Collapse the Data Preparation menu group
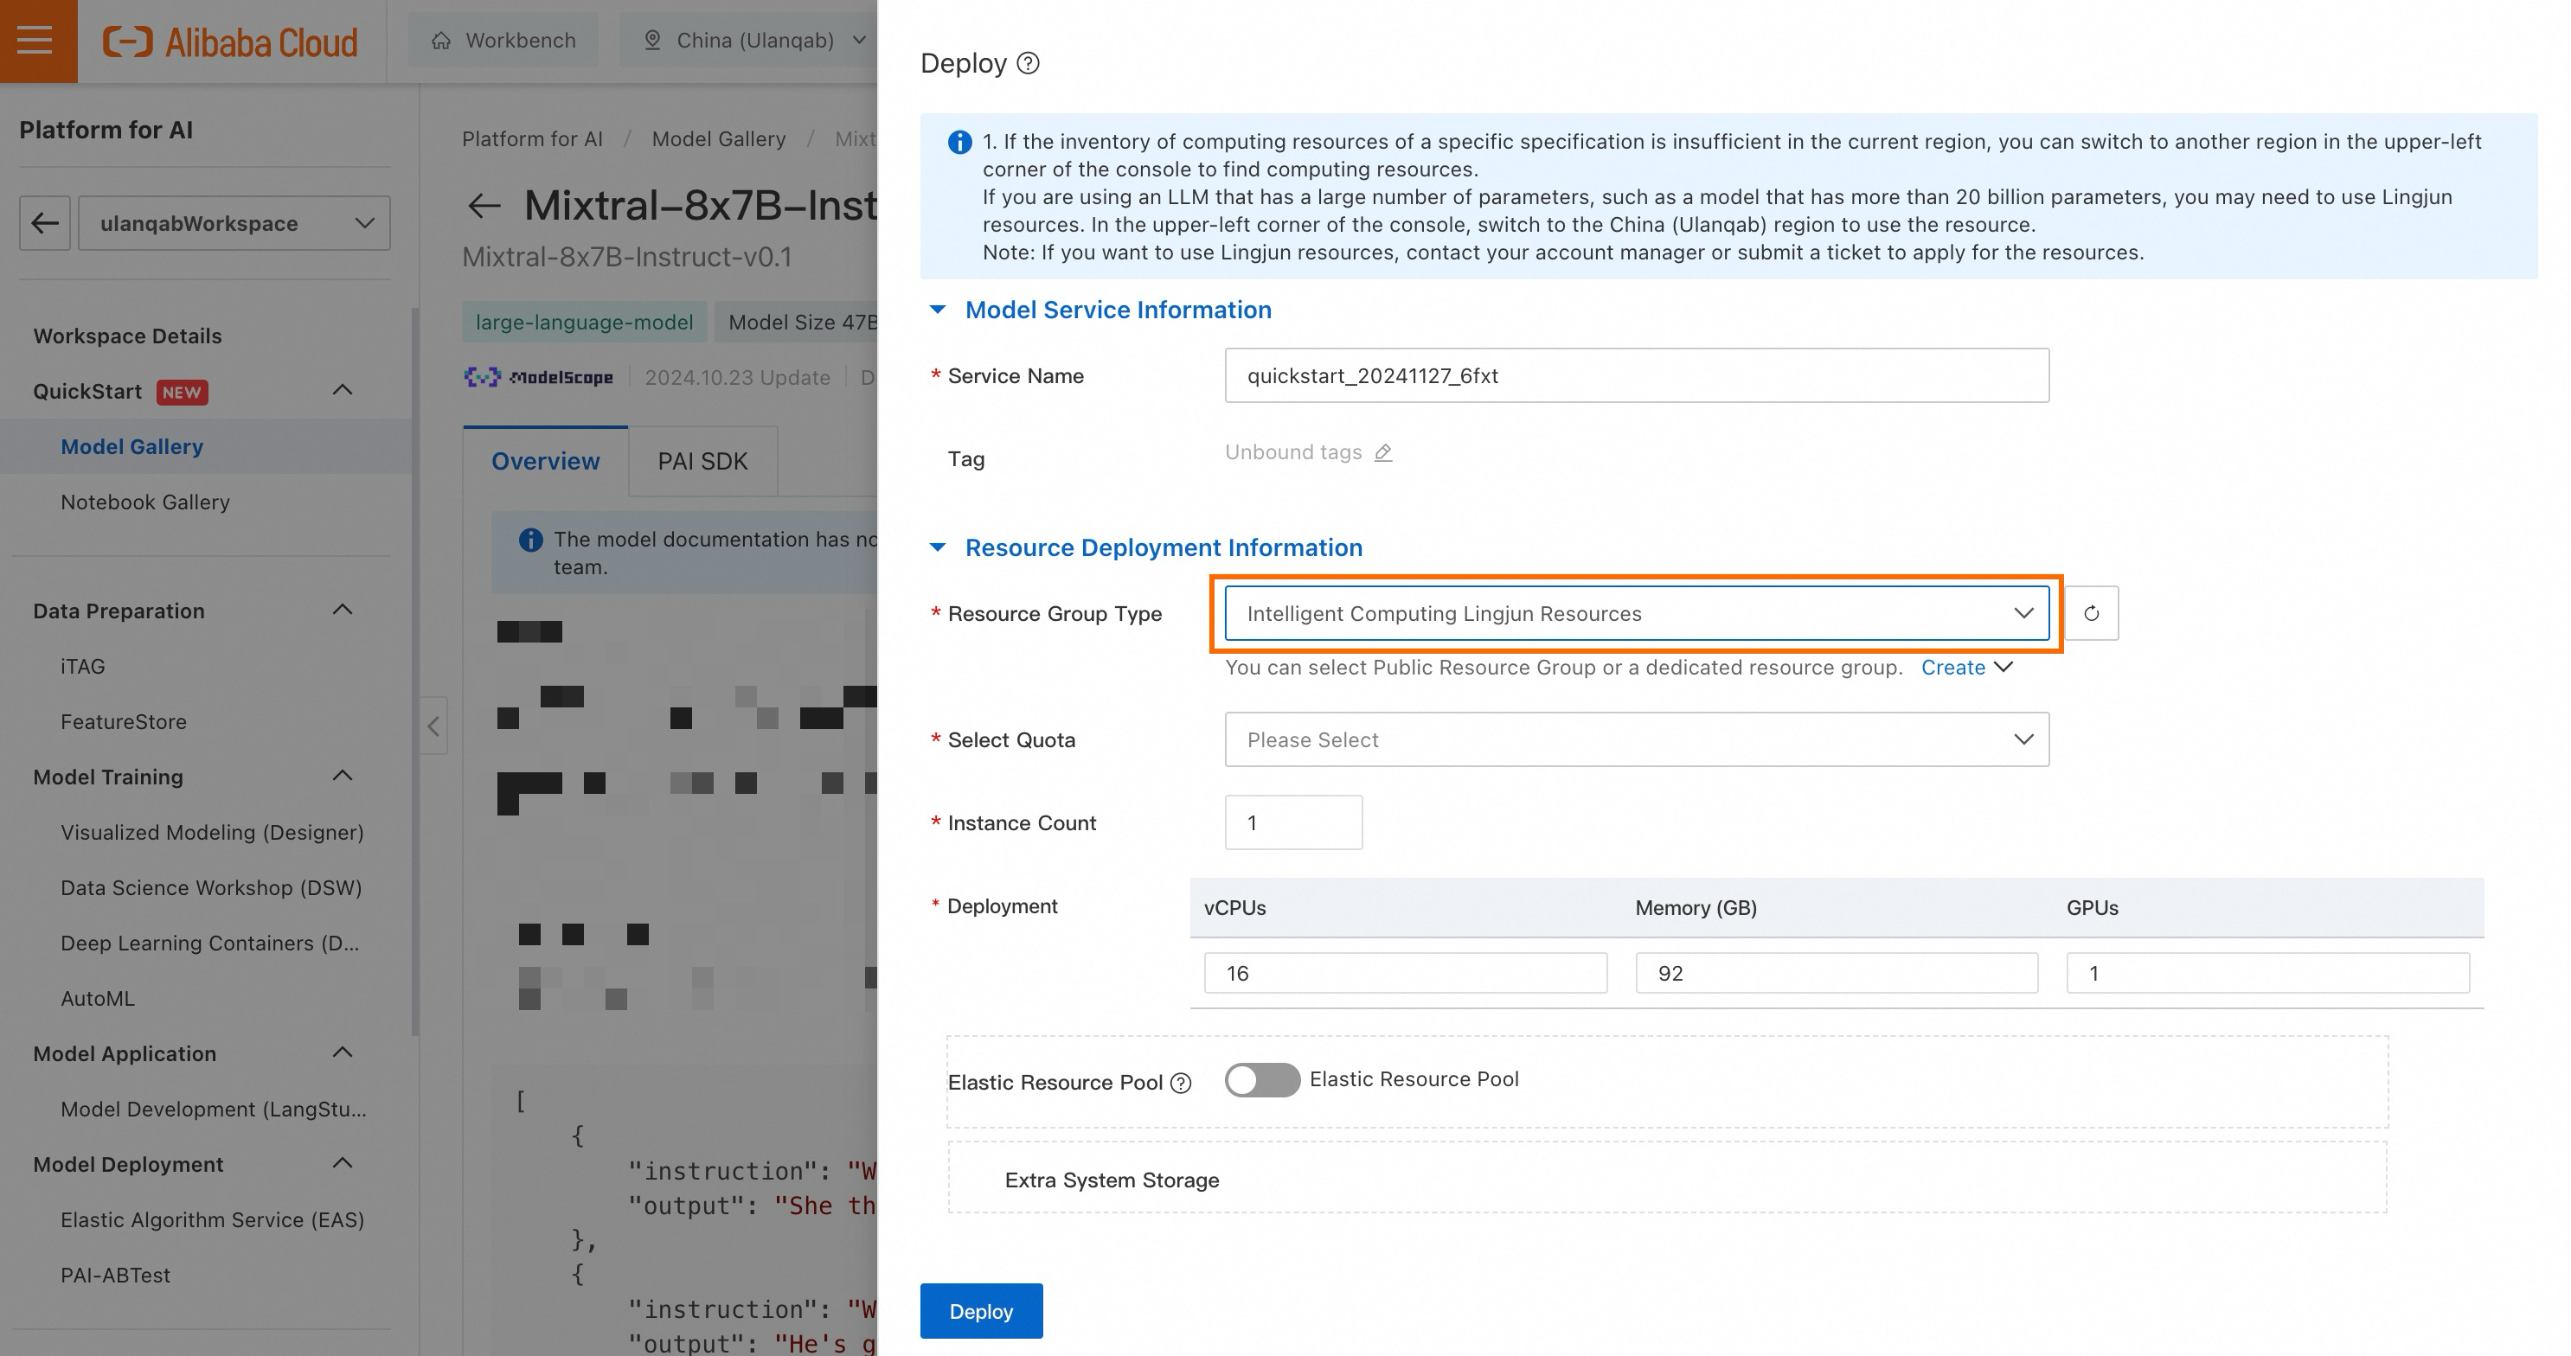 tap(343, 610)
